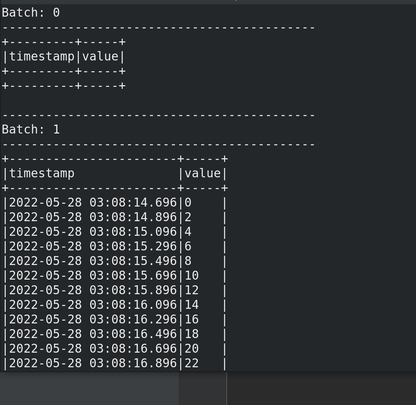Click timestamp 2022-05-28 03:08:15.296
The image size is (416, 405).
93,246
